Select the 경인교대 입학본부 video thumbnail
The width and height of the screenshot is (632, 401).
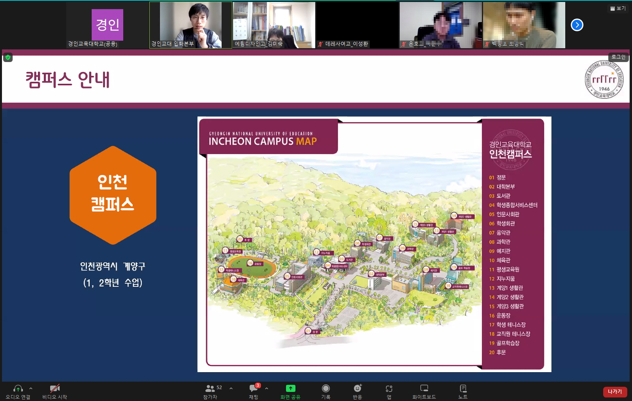click(191, 25)
